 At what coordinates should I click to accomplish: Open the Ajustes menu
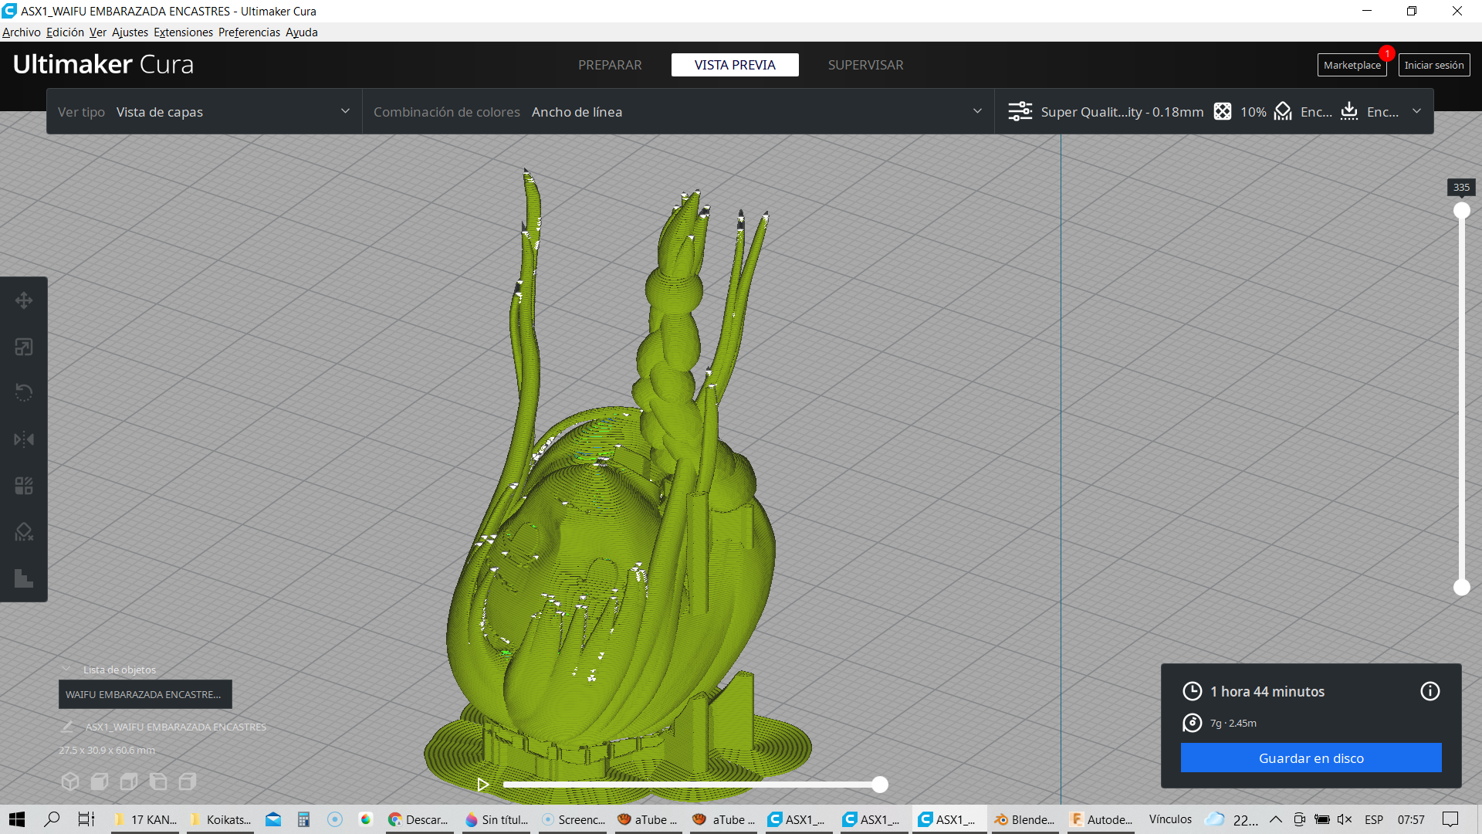(x=130, y=32)
